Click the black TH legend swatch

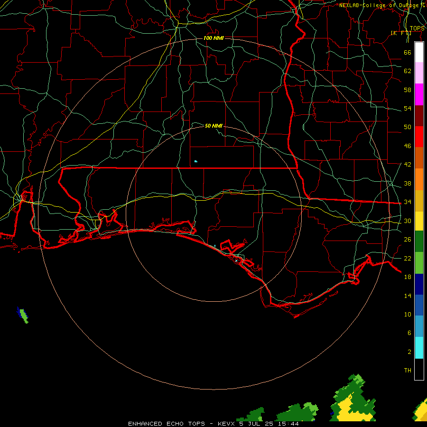(419, 369)
